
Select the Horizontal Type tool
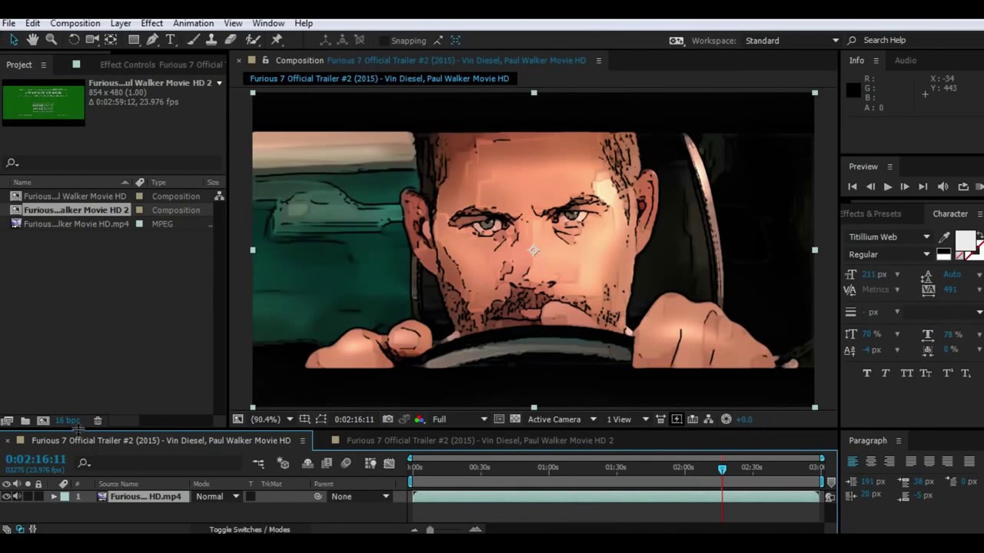pos(171,40)
